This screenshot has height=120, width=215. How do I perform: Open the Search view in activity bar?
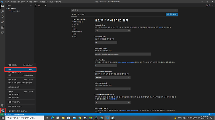pyautogui.click(x=3, y=11)
